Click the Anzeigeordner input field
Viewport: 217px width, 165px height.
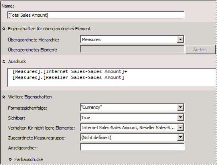click(x=132, y=147)
